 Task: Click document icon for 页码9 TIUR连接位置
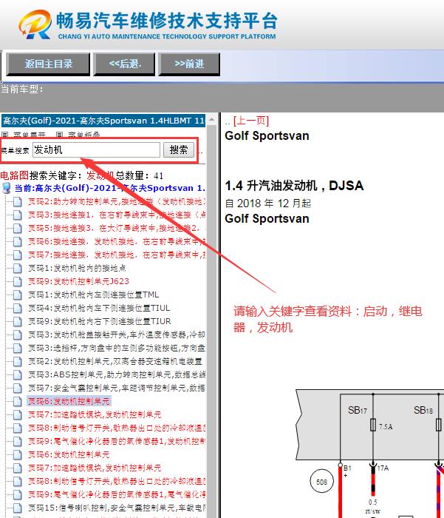[18, 321]
